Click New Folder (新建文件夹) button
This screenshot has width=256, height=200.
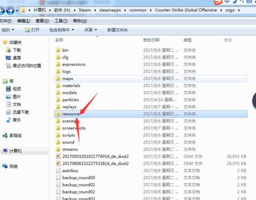(117, 30)
